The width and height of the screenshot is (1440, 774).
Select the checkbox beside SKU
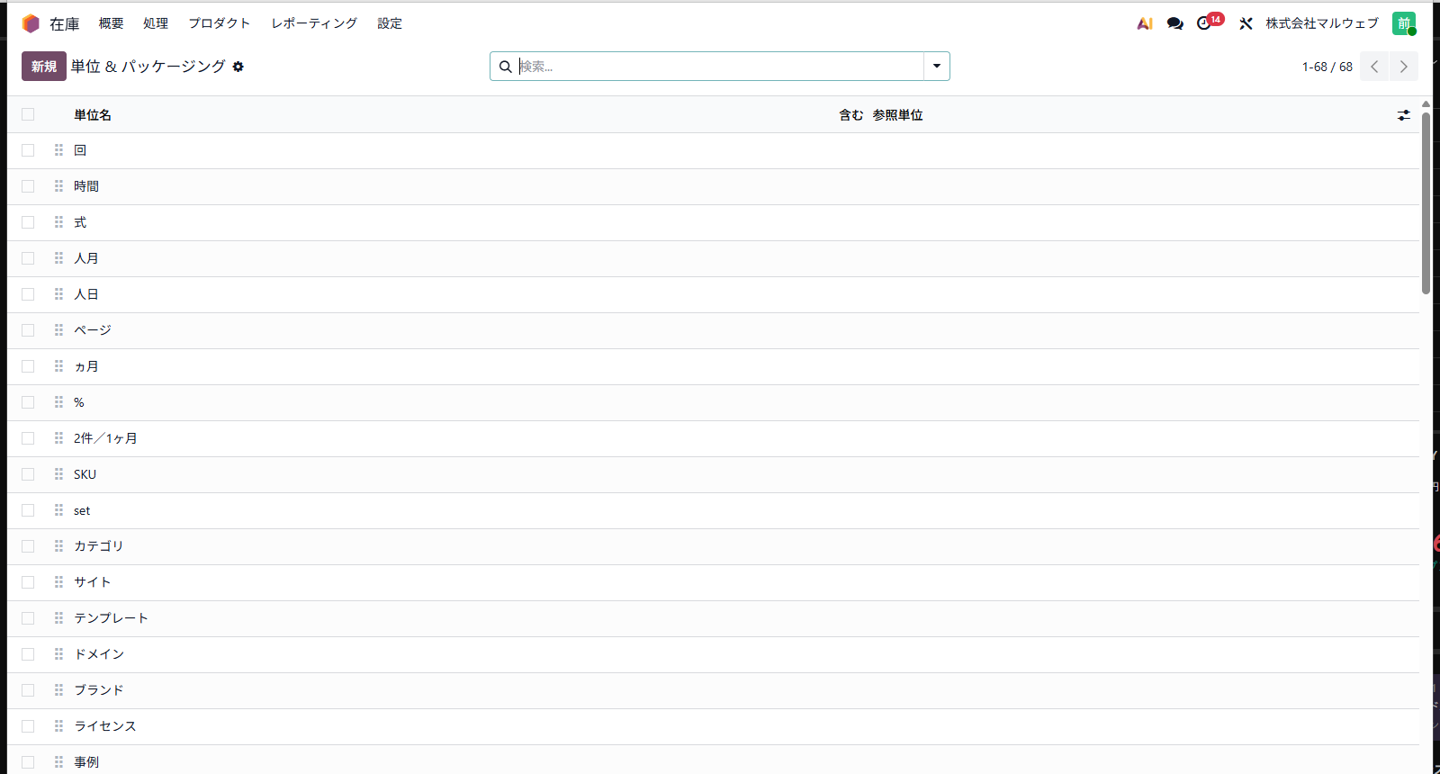pyautogui.click(x=28, y=474)
